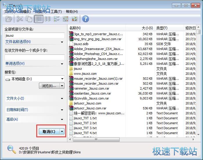Click rar icon of rainmeter_Jisuxz.com.rar
Viewport: 203px width, 160px height.
(x=71, y=88)
